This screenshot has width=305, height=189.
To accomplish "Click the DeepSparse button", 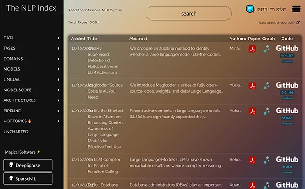I will tap(28, 165).
